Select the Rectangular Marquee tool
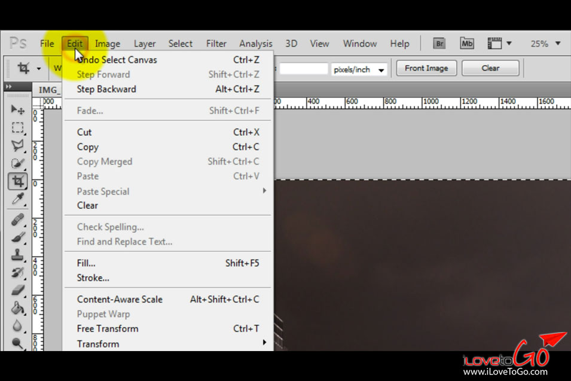571x381 pixels. [17, 127]
